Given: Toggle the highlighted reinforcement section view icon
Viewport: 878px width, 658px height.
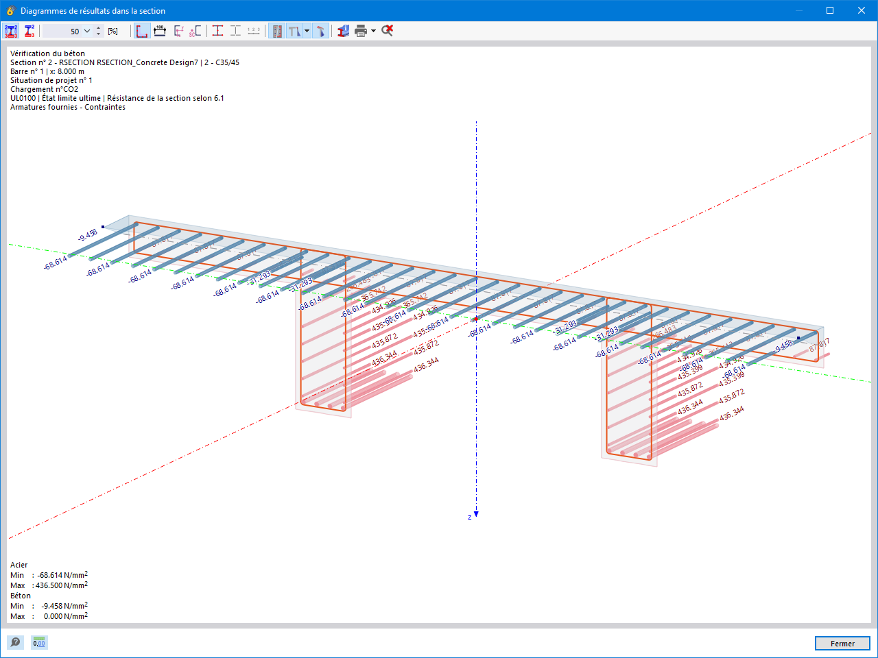Looking at the screenshot, I should point(276,31).
